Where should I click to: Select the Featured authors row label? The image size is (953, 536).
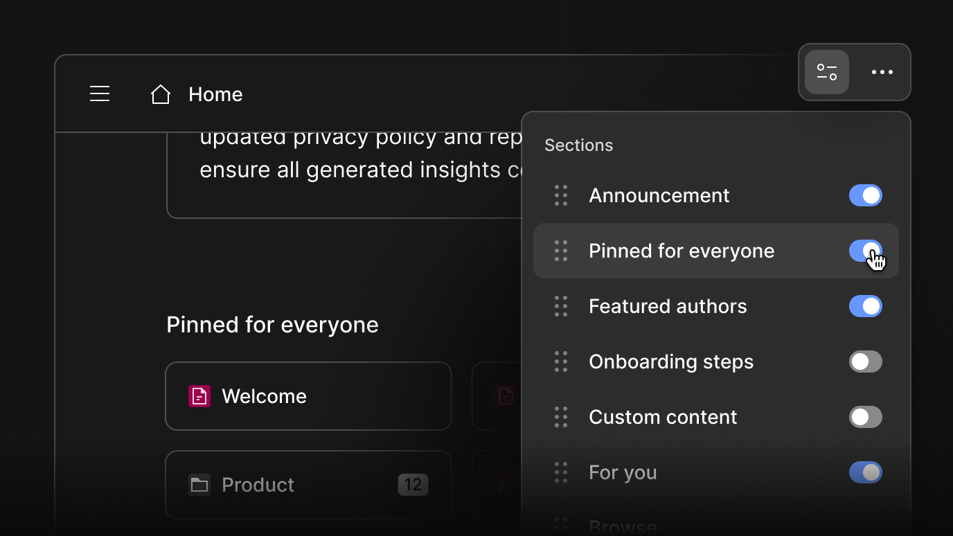[x=668, y=306]
